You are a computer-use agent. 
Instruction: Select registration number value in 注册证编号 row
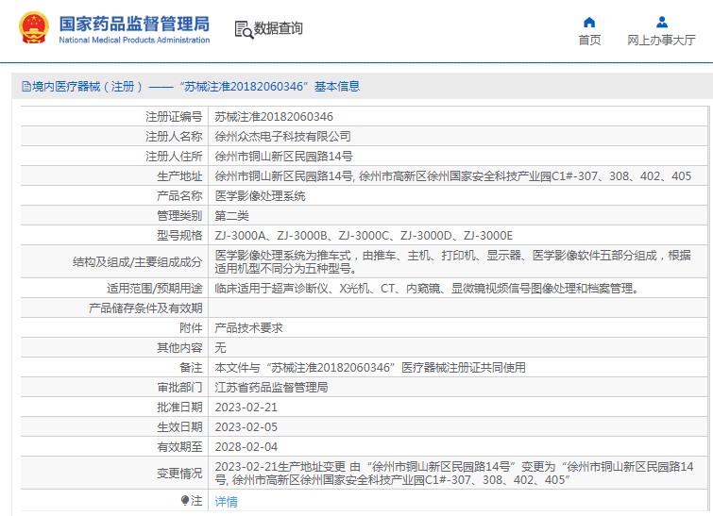(x=274, y=117)
